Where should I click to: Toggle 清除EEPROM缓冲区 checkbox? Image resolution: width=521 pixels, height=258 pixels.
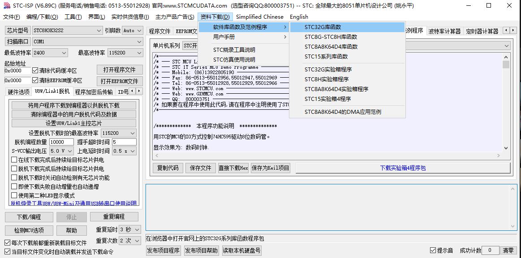click(35, 80)
